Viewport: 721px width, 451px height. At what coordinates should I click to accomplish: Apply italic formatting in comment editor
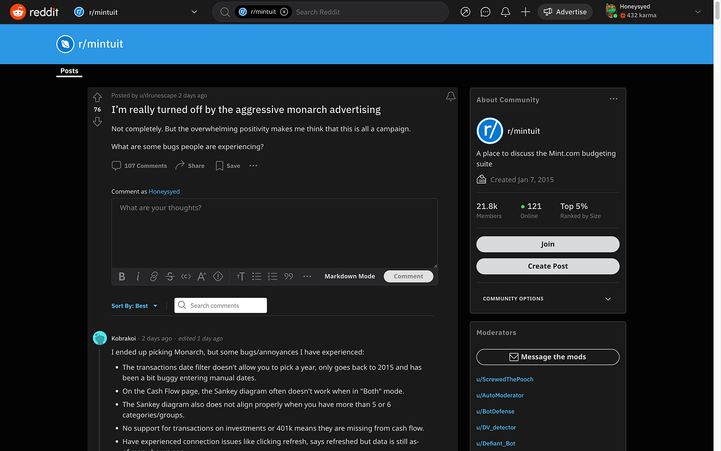138,277
